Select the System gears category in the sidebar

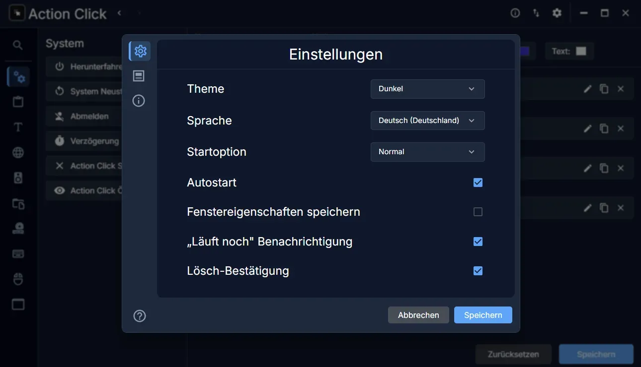click(18, 77)
